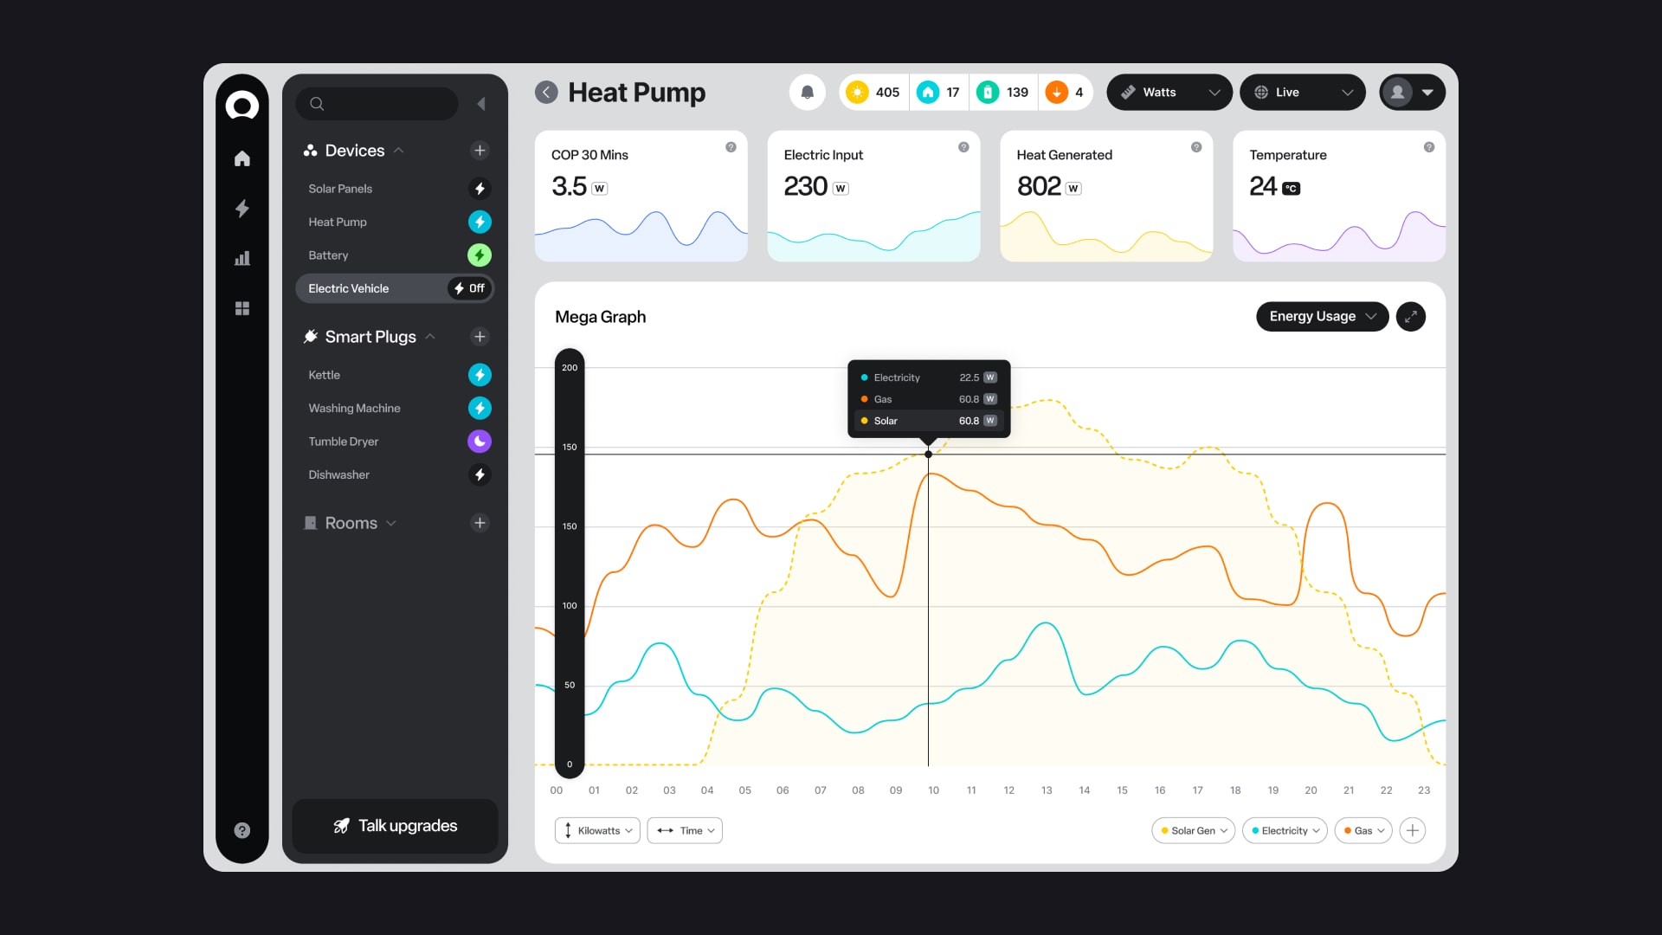
Task: Click the sidebar search field
Action: pyautogui.click(x=377, y=104)
